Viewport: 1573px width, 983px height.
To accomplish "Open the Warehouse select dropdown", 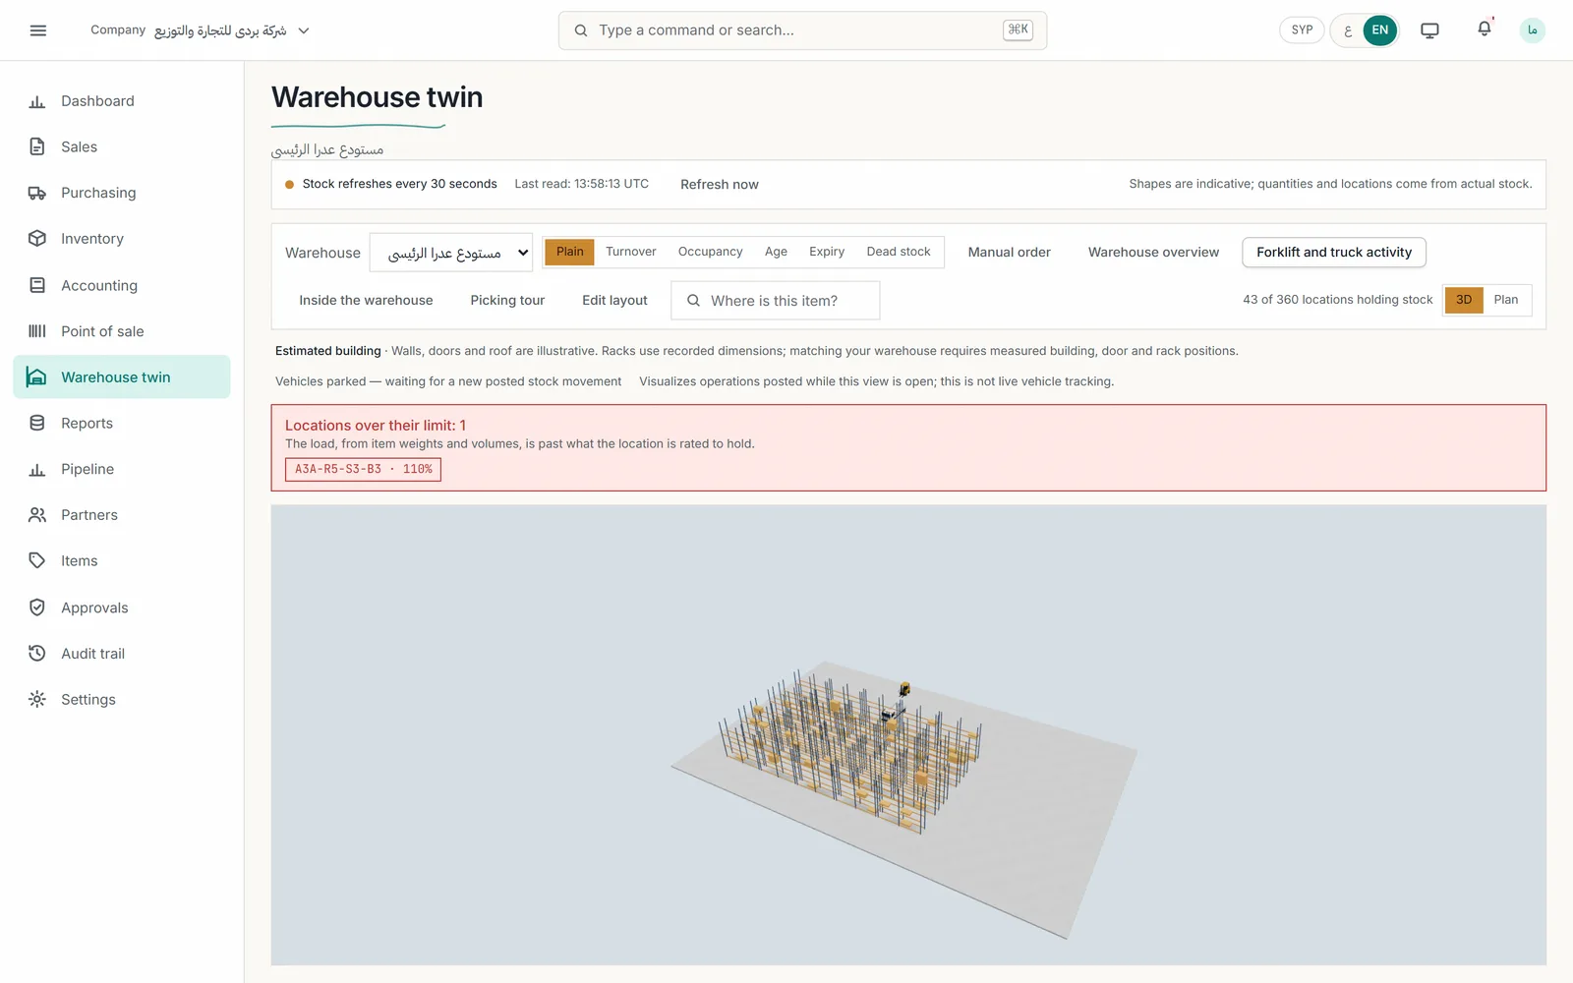I will pyautogui.click(x=451, y=253).
